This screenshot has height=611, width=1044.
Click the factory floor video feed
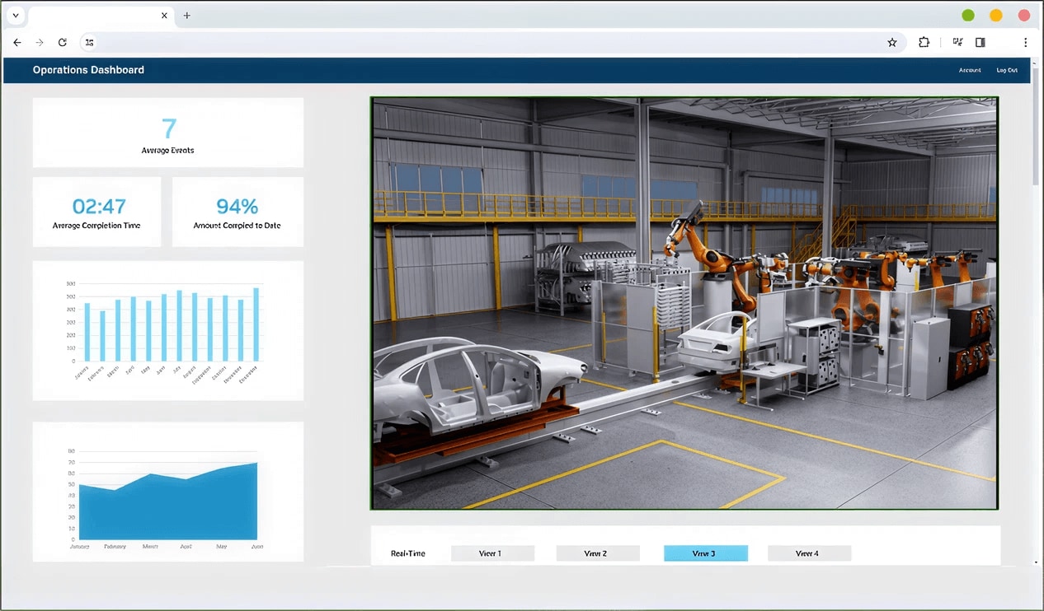pyautogui.click(x=684, y=303)
